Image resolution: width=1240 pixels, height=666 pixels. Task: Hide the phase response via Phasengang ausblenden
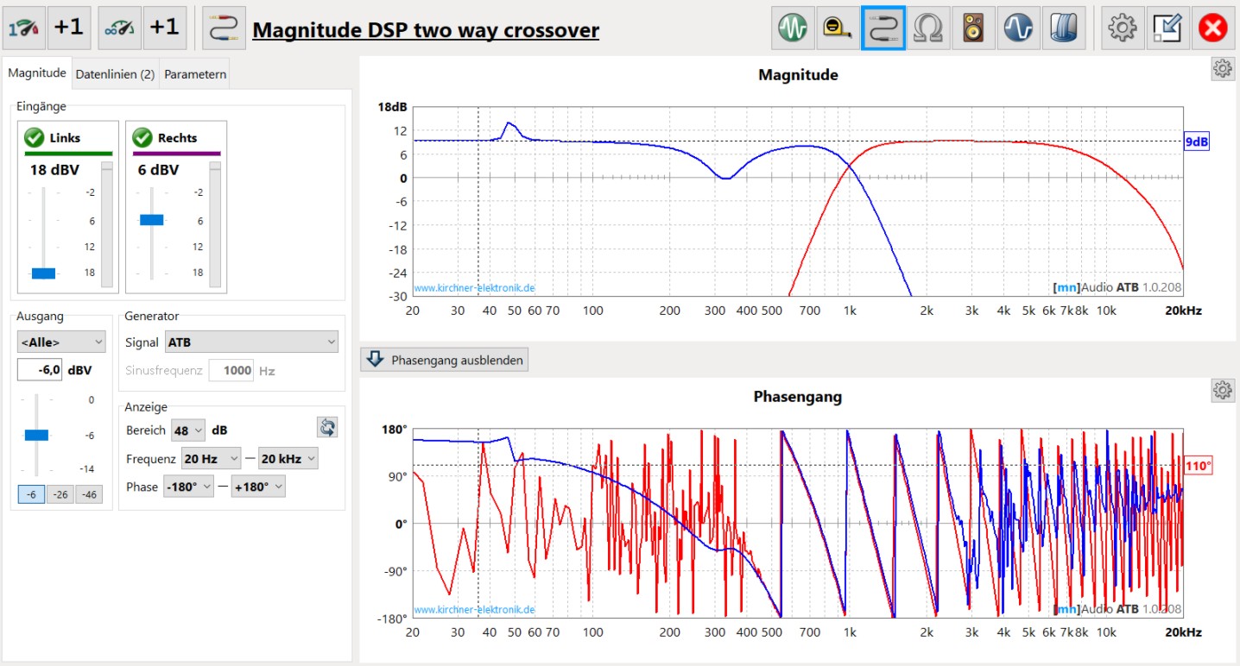tap(444, 360)
